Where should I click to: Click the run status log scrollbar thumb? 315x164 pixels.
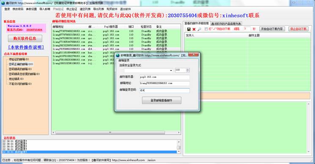(178, 148)
